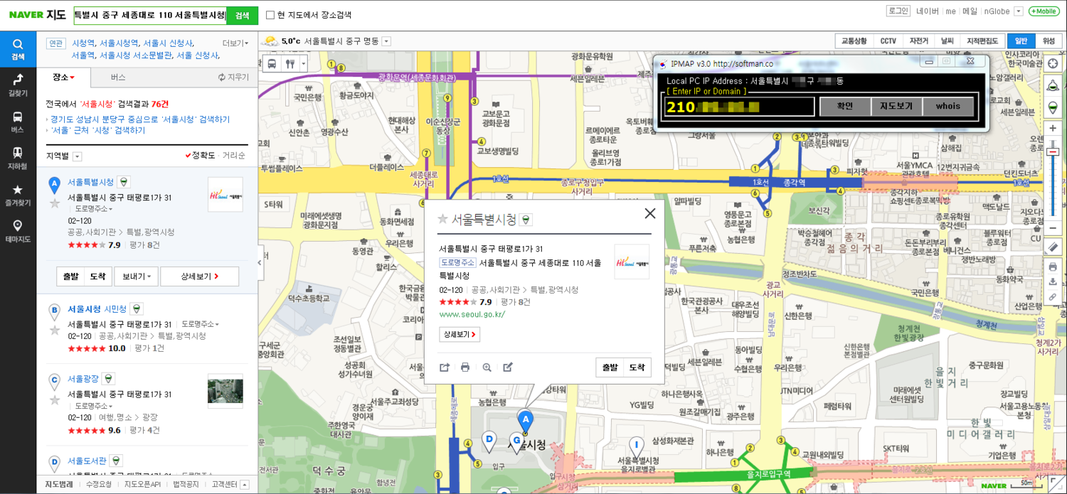Open dropdown arrow next to nGlobe
The image size is (1067, 494).
coord(1018,11)
